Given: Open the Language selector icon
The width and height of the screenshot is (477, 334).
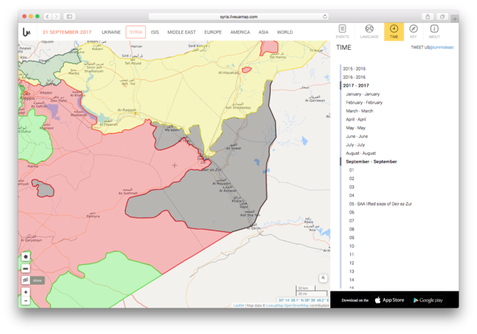Looking at the screenshot, I should (x=369, y=31).
